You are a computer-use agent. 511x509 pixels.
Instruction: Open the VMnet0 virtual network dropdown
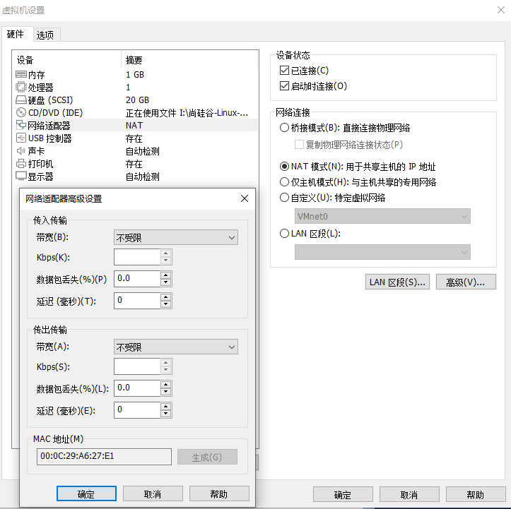click(x=382, y=216)
